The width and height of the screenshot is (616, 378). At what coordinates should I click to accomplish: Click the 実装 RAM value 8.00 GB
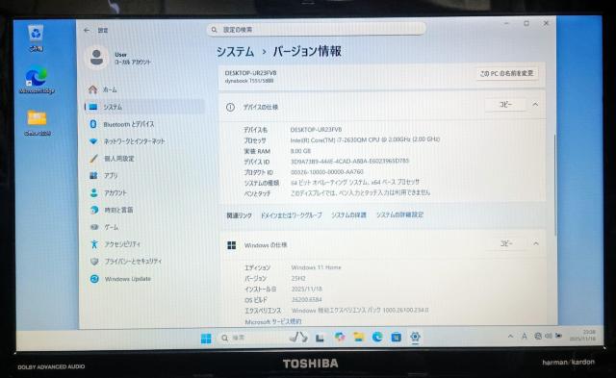pyautogui.click(x=300, y=151)
